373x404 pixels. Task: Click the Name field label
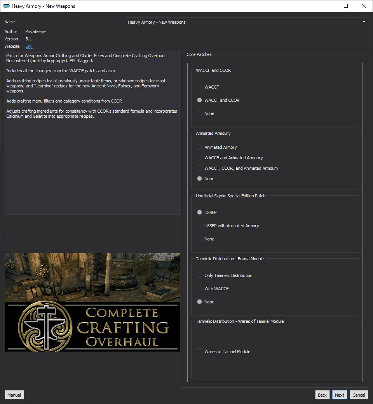pos(10,22)
